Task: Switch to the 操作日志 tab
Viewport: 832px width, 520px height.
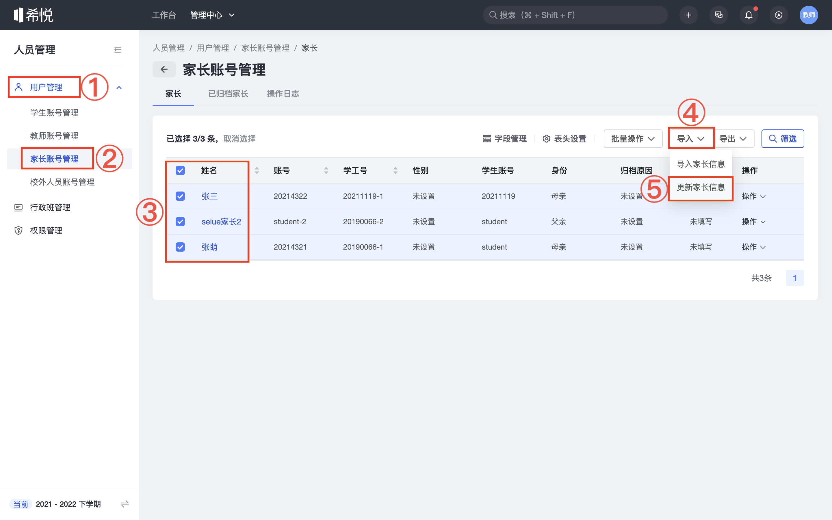Action: [x=283, y=94]
